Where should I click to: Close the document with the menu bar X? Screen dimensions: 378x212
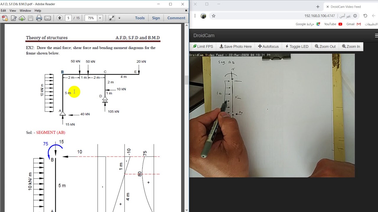coord(186,11)
